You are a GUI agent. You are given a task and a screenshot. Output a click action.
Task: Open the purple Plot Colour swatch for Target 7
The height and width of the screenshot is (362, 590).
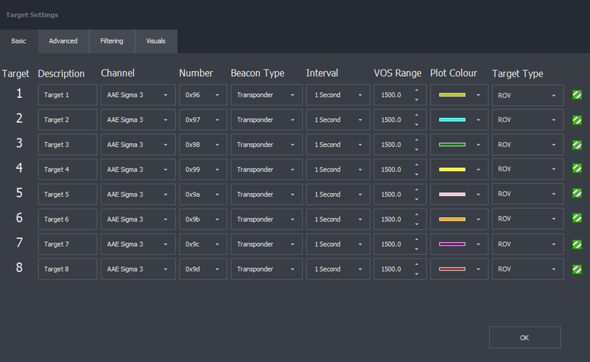click(x=459, y=244)
